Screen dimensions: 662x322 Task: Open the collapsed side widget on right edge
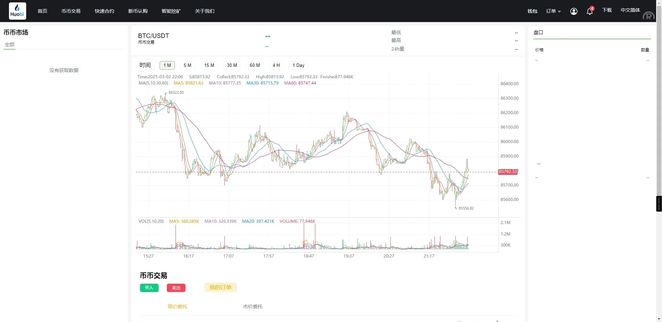pos(659,203)
